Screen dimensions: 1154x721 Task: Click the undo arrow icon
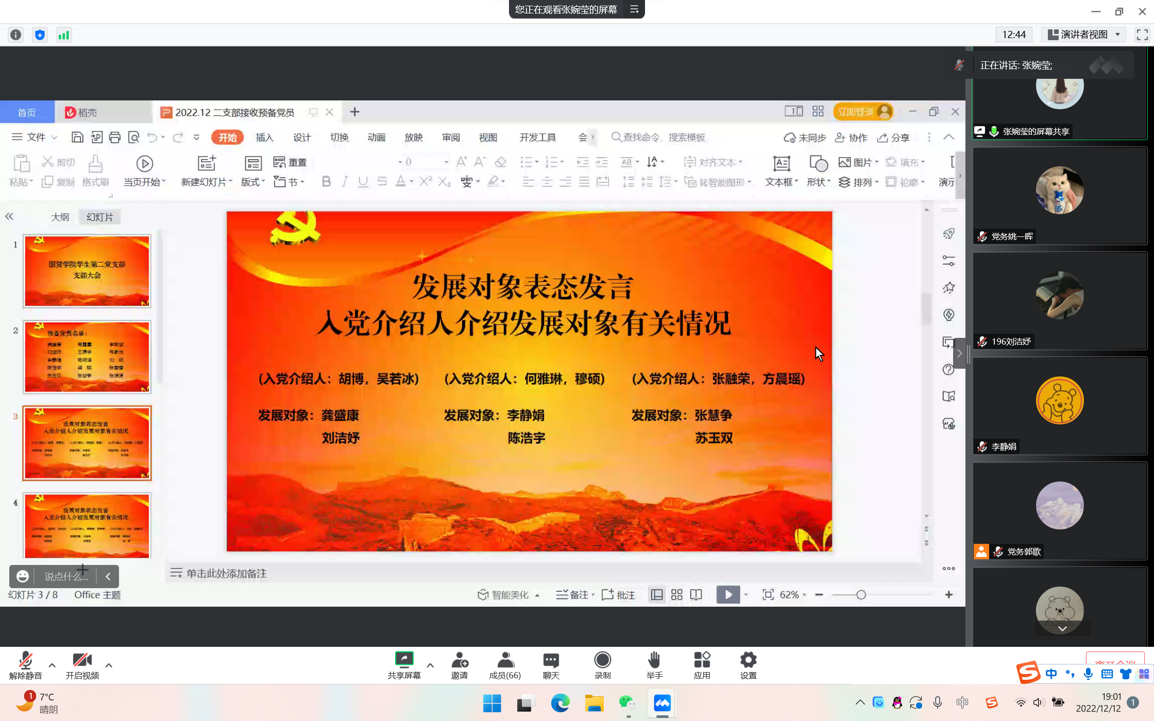152,137
